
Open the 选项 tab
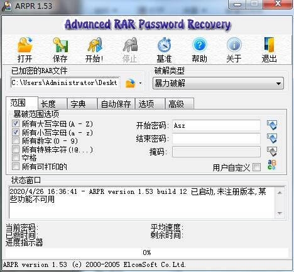tap(150, 104)
